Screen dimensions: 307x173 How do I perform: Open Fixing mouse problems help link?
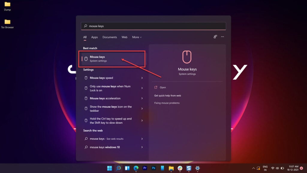click(x=167, y=103)
